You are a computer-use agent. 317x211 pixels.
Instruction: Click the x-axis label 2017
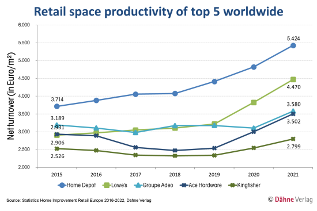[x=135, y=175]
